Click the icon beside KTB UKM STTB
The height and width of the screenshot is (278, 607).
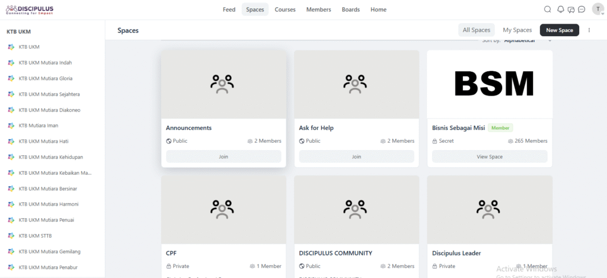pyautogui.click(x=11, y=236)
